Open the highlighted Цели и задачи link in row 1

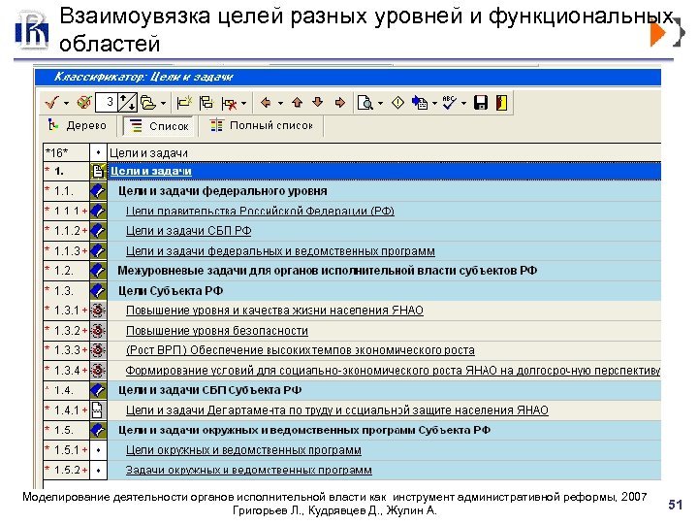pos(151,172)
